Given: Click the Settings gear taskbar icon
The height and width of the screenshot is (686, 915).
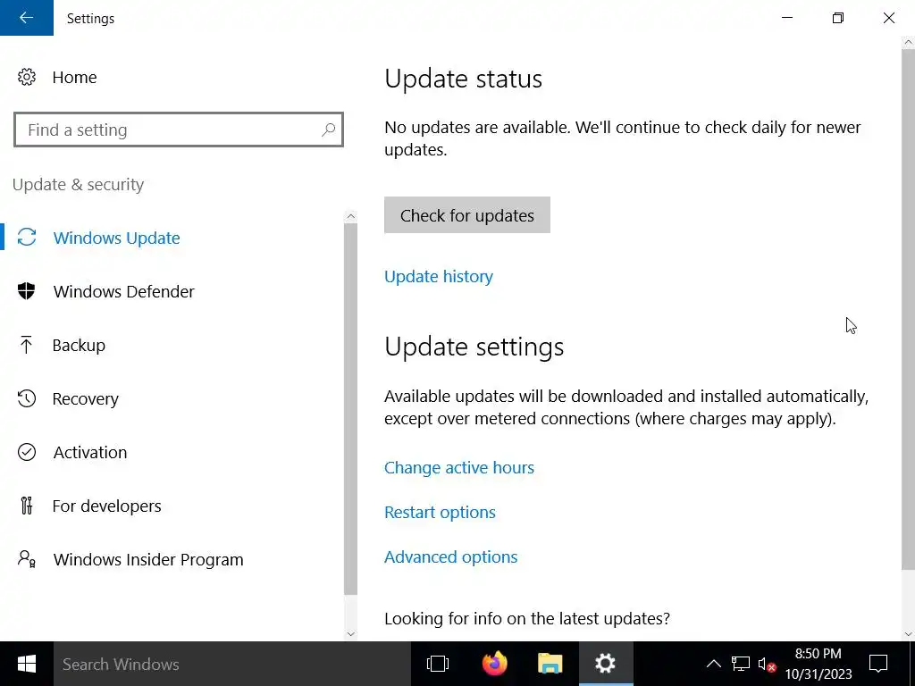Looking at the screenshot, I should point(606,664).
